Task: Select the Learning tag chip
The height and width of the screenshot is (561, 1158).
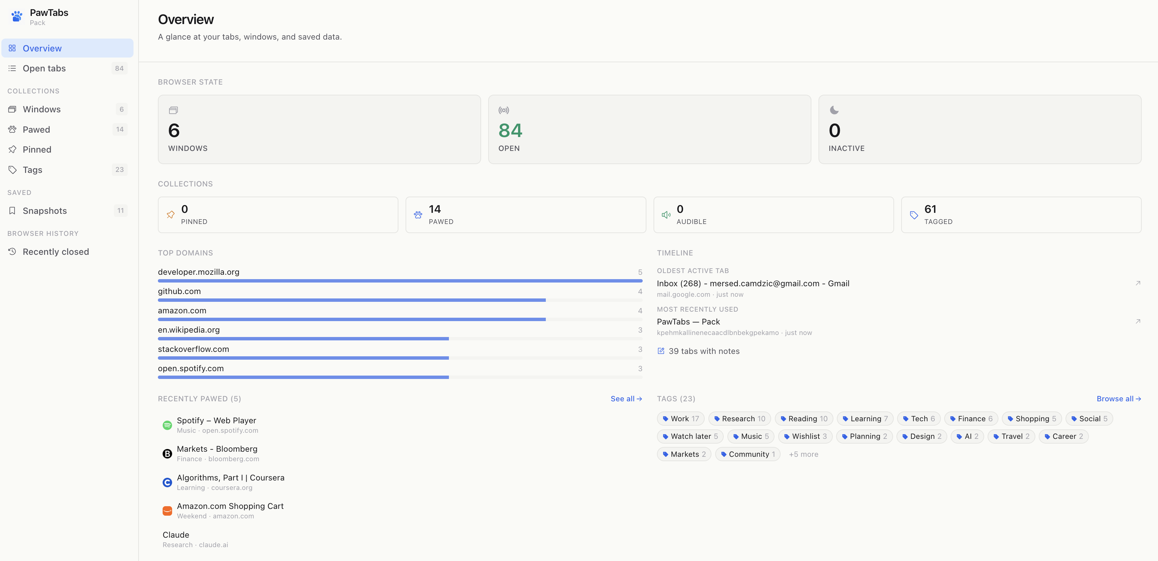Action: (865, 418)
